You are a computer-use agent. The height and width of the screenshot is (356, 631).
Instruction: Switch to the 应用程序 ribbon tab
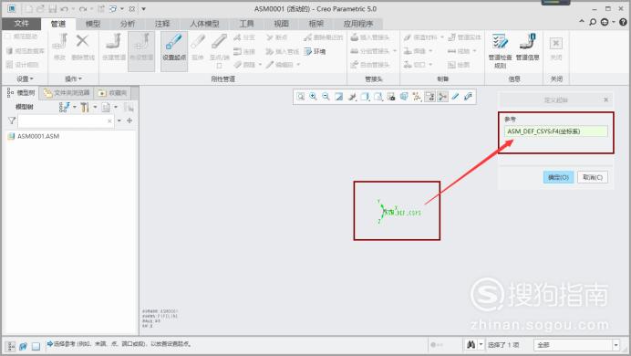click(358, 24)
